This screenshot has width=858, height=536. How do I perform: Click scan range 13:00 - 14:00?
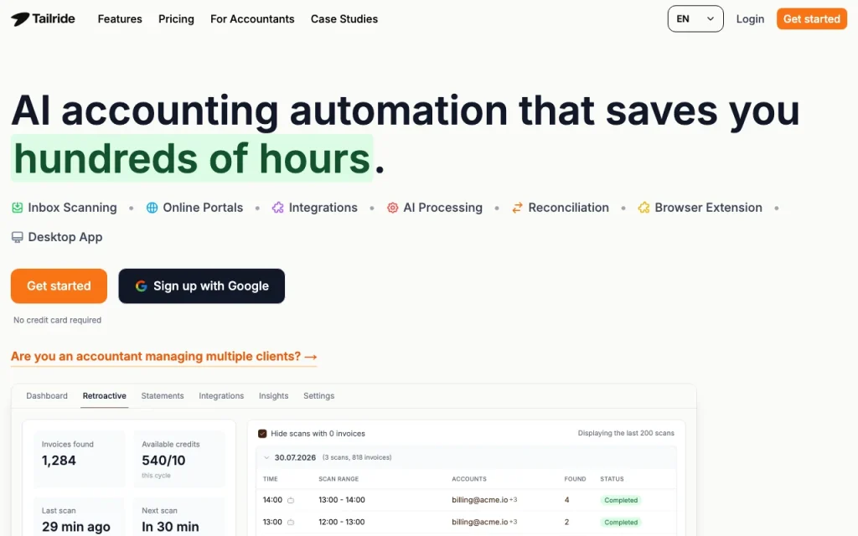coord(342,500)
